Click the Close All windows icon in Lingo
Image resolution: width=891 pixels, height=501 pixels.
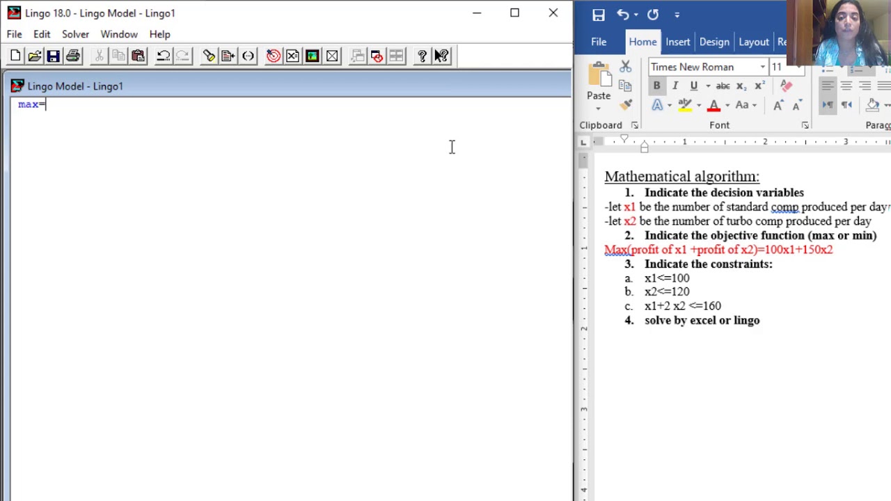(377, 56)
